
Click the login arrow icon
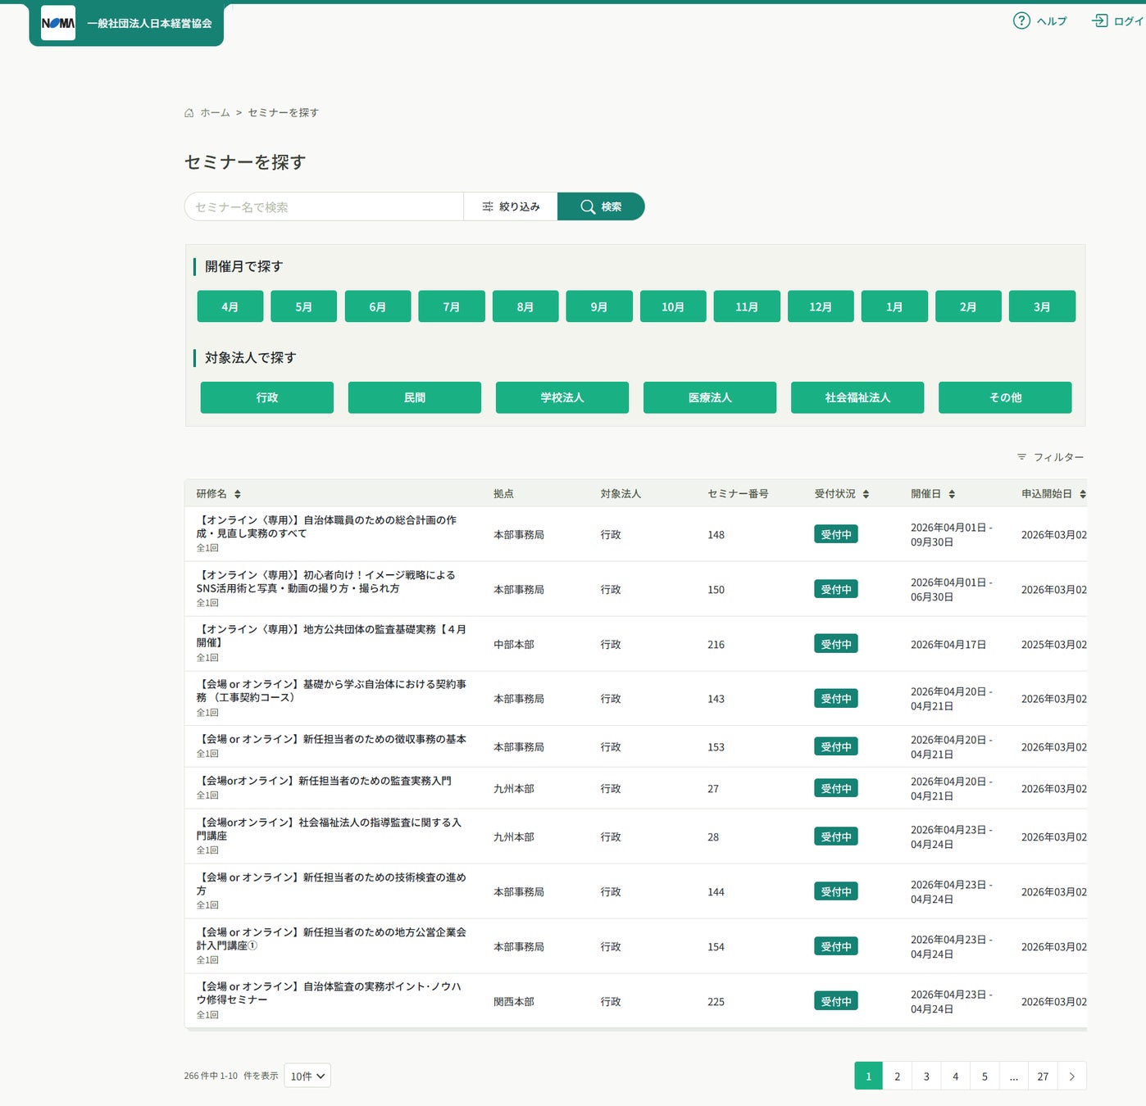(x=1099, y=21)
